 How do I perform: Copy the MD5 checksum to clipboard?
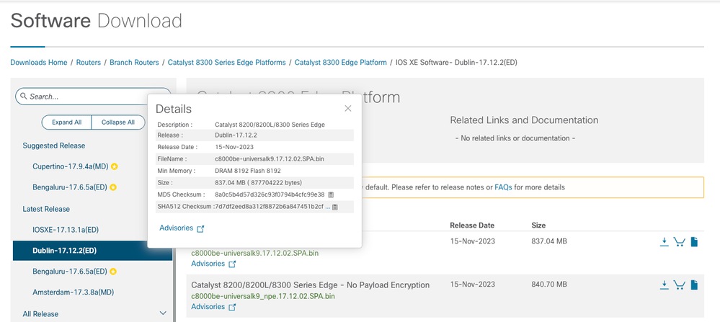click(x=331, y=194)
